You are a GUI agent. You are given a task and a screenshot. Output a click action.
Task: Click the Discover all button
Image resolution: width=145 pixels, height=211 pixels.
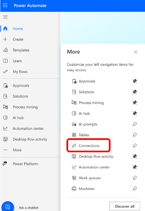click(125, 206)
